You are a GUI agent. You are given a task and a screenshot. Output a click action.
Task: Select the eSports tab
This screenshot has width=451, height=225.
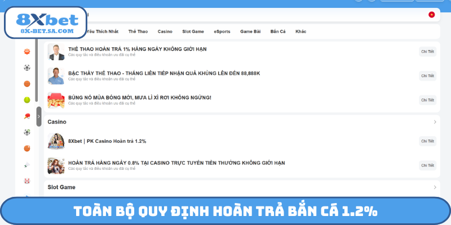[222, 31]
